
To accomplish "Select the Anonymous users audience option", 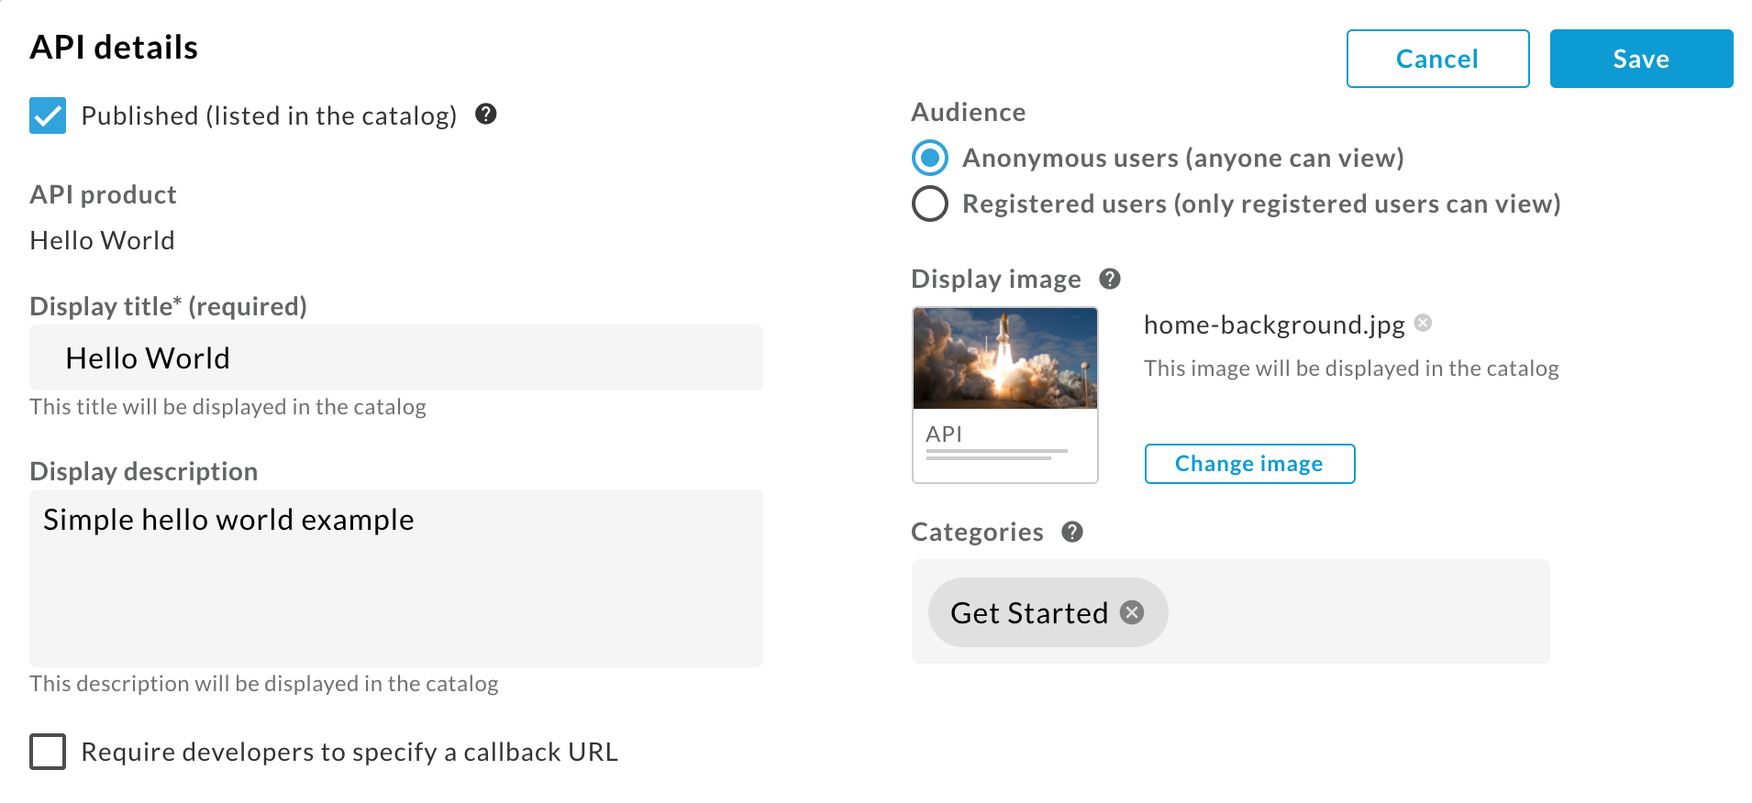I will pos(930,158).
